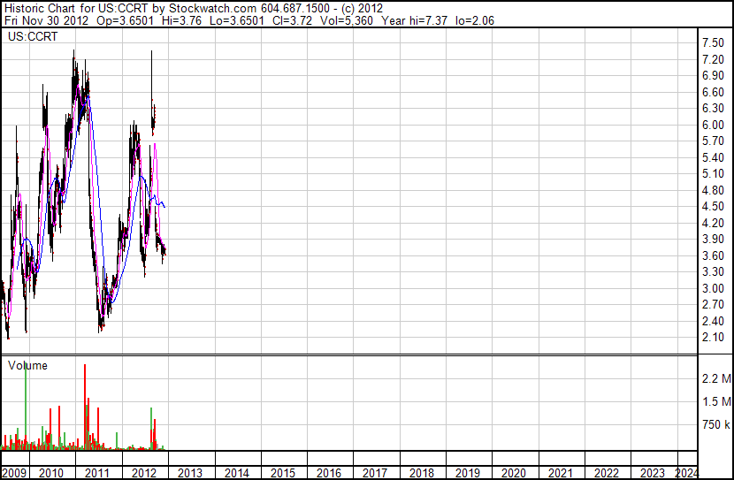Click the 2.2 M volume axis label
The height and width of the screenshot is (480, 734).
pos(716,378)
